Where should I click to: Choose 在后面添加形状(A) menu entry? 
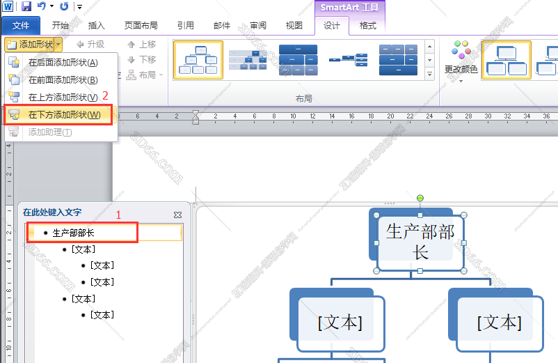tap(63, 63)
